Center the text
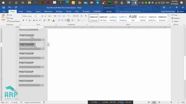This screenshot has height=104, width=186. coord(62,20)
